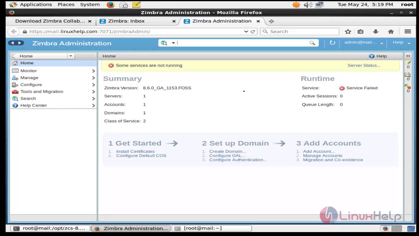Switch to Zimbra: Inbox tab
Image resolution: width=419 pixels, height=236 pixels.
tap(126, 21)
